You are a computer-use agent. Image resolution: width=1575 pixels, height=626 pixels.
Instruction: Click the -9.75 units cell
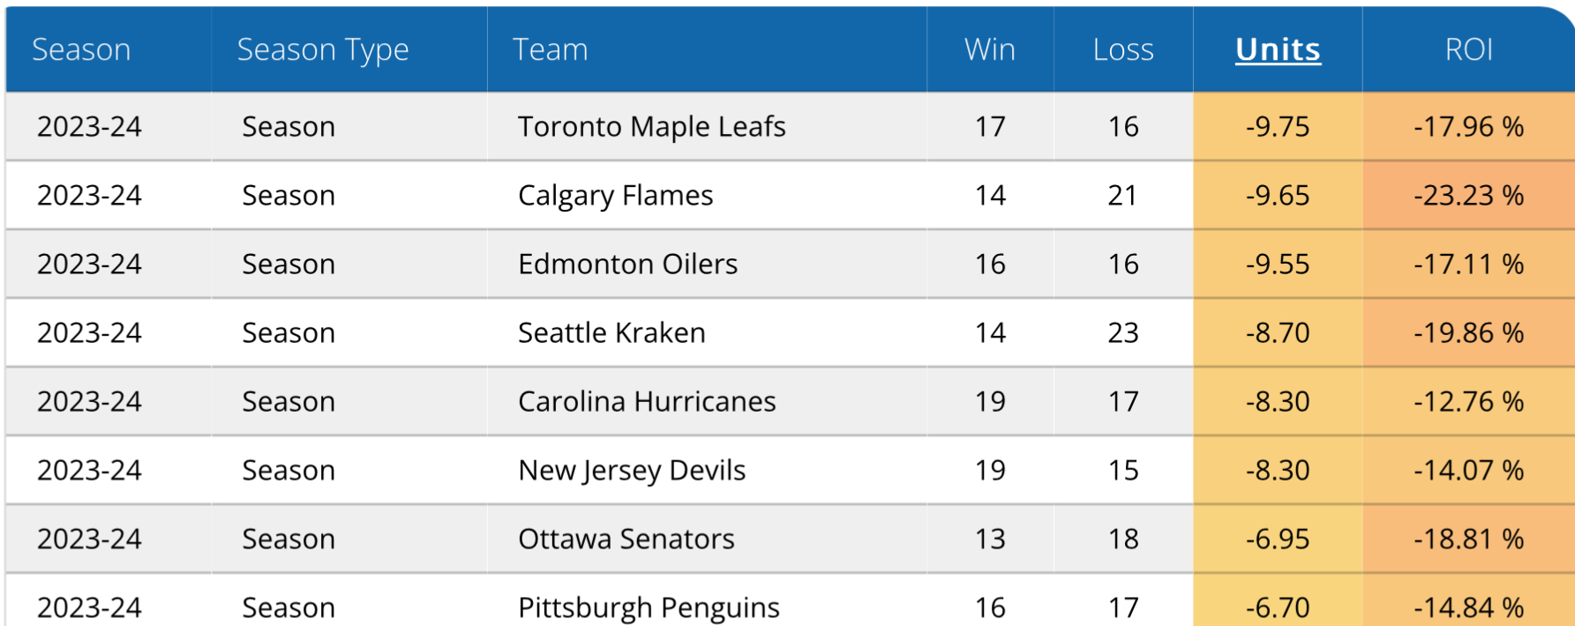point(1277,127)
